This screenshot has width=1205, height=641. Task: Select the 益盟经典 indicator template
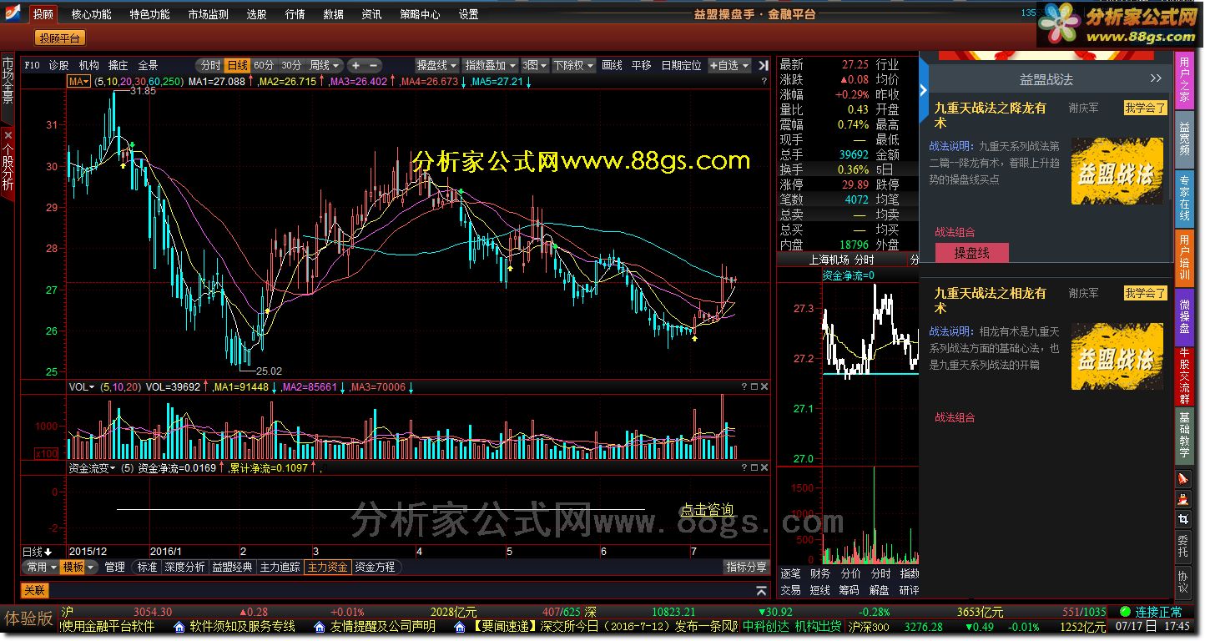point(232,568)
